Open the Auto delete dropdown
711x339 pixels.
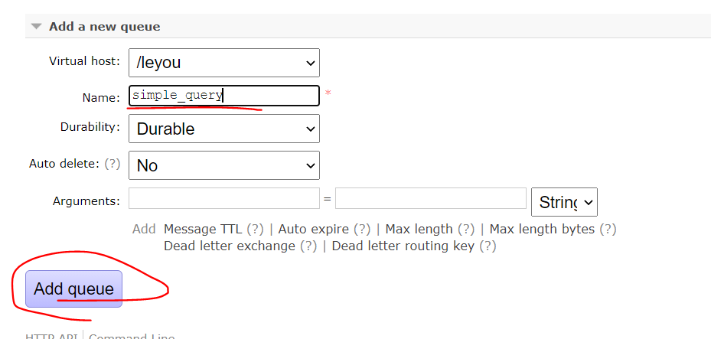pyautogui.click(x=223, y=165)
